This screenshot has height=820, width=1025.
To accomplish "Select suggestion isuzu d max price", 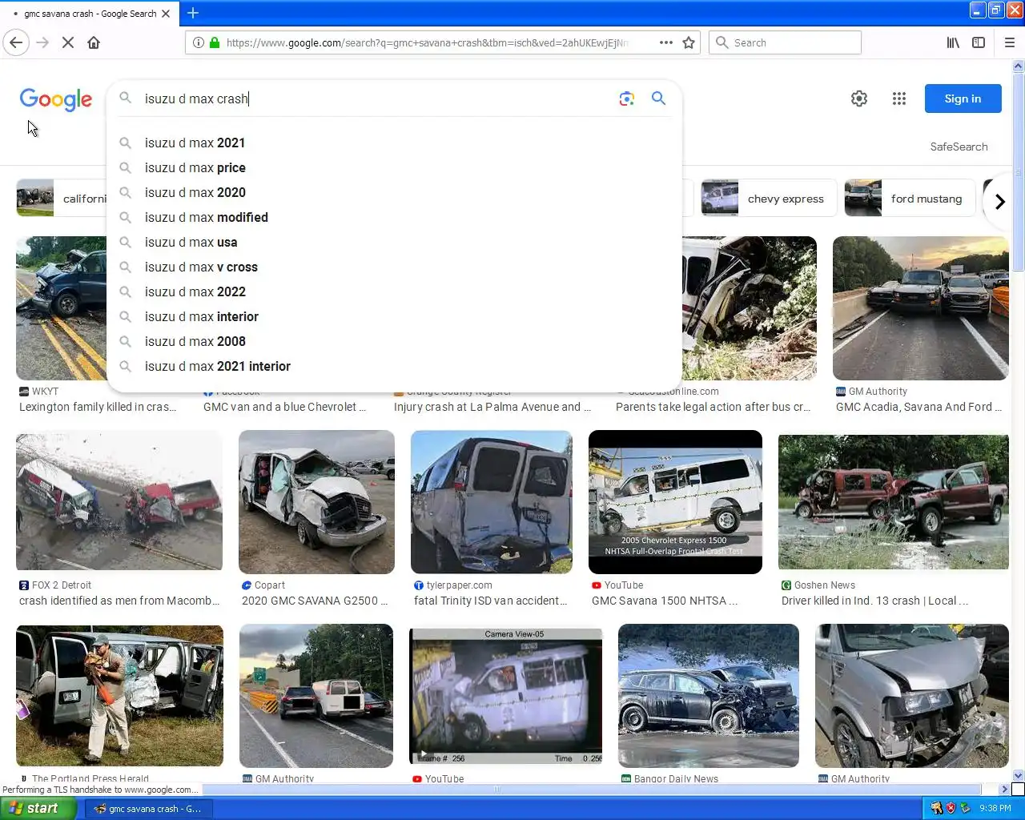I will click(x=394, y=167).
